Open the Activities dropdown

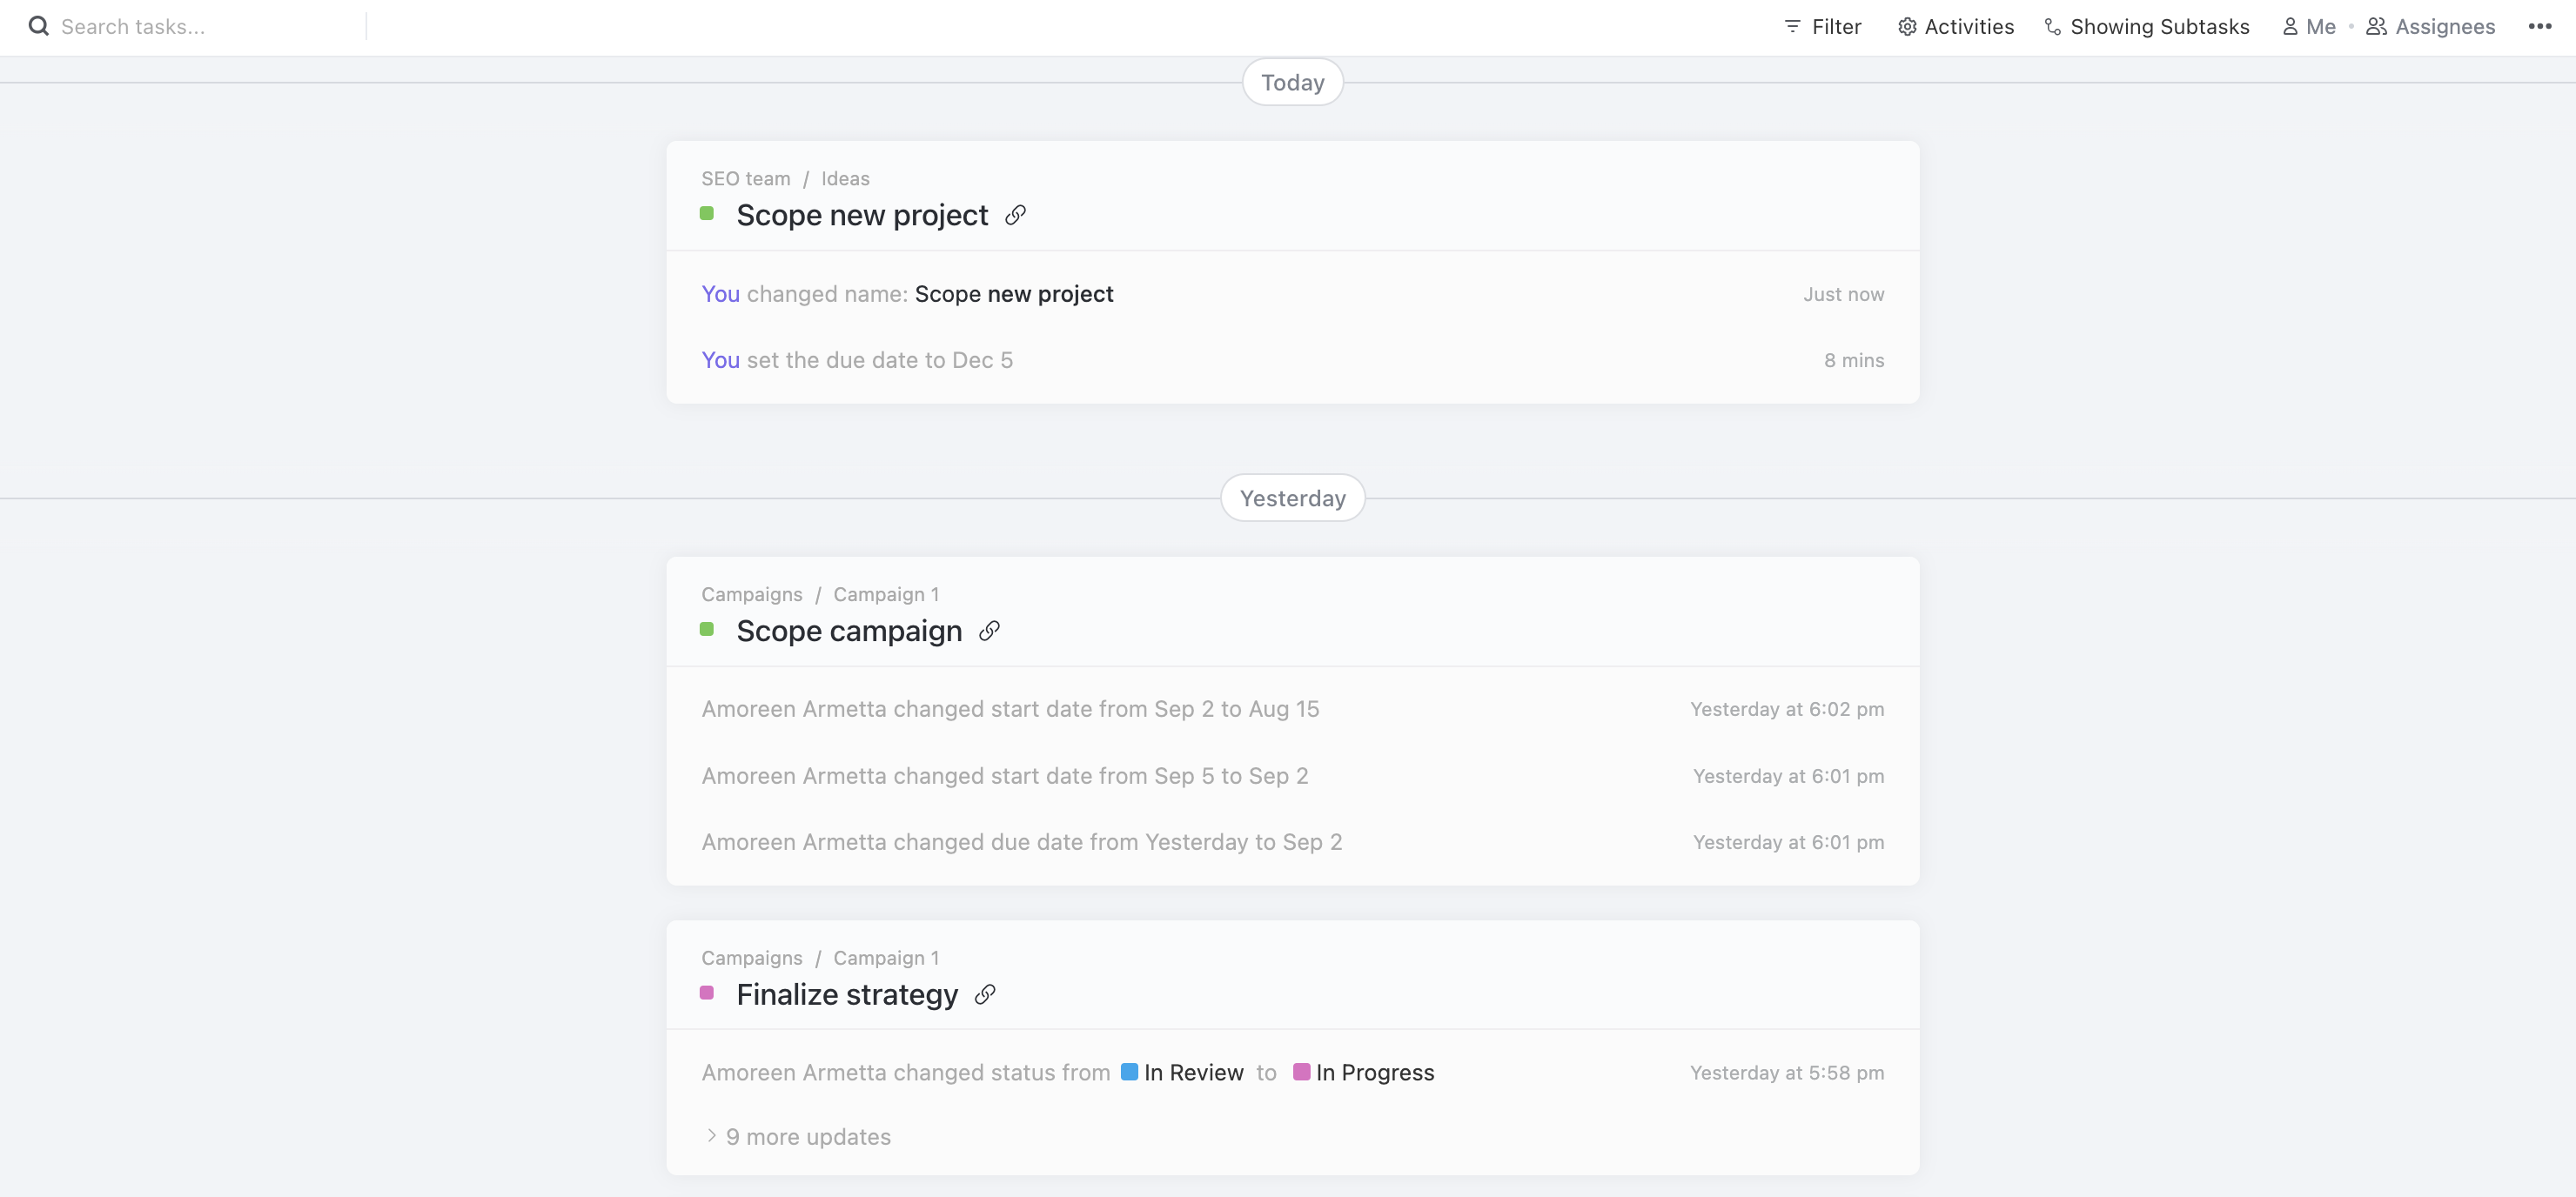point(1969,27)
